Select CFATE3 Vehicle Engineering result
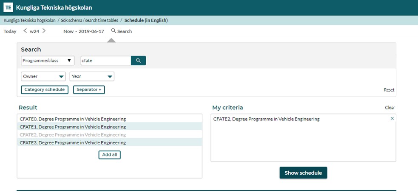This screenshot has width=418, height=195. (x=109, y=143)
